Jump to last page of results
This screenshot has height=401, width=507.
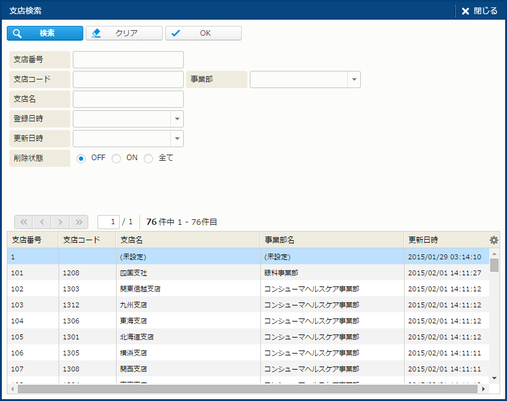(79, 222)
